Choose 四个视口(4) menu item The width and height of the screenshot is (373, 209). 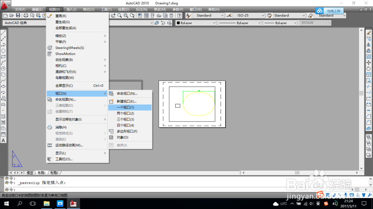[x=130, y=125]
